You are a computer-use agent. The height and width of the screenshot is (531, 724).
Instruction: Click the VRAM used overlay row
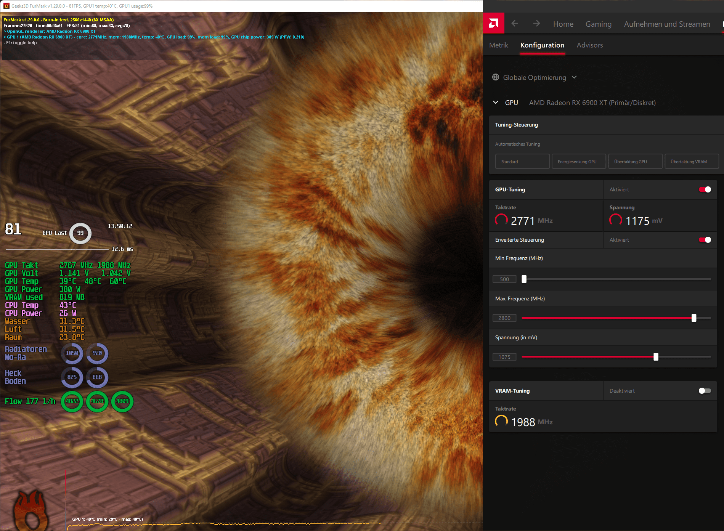[x=45, y=297]
